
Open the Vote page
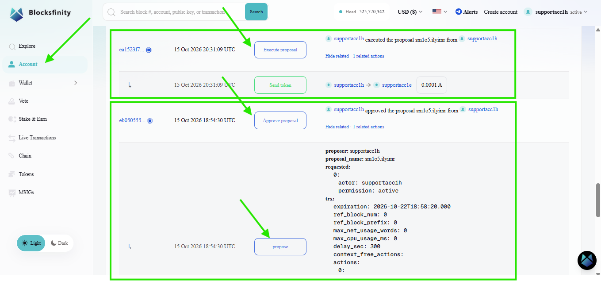tap(23, 101)
